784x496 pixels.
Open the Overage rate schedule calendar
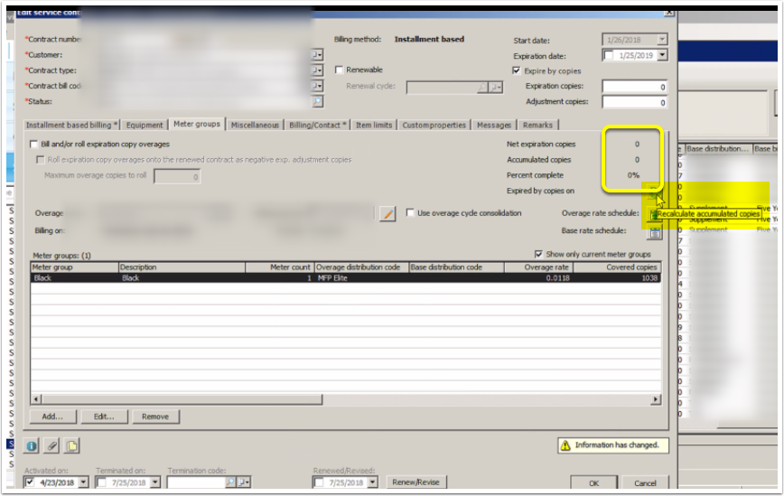pyautogui.click(x=652, y=214)
